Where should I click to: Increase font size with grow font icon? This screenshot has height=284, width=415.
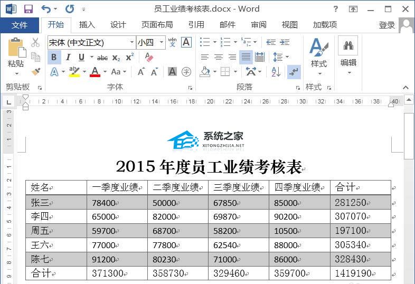[141, 72]
